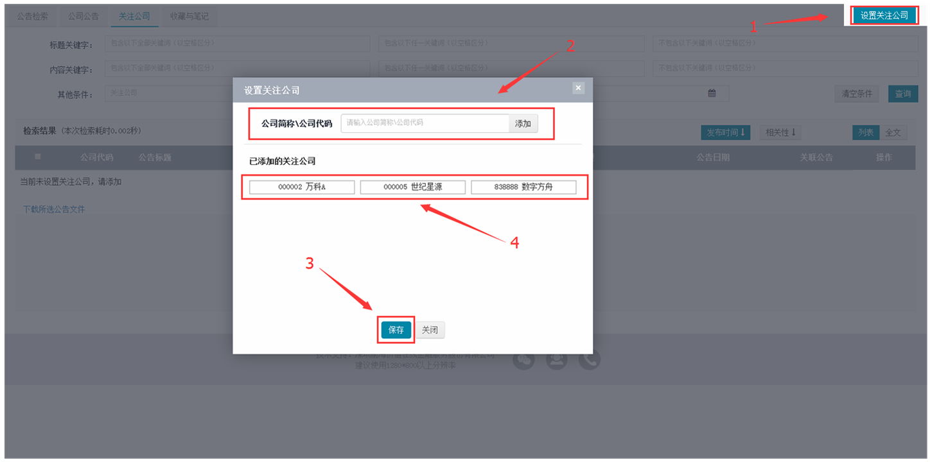Click the 公司代码 column header

click(96, 157)
